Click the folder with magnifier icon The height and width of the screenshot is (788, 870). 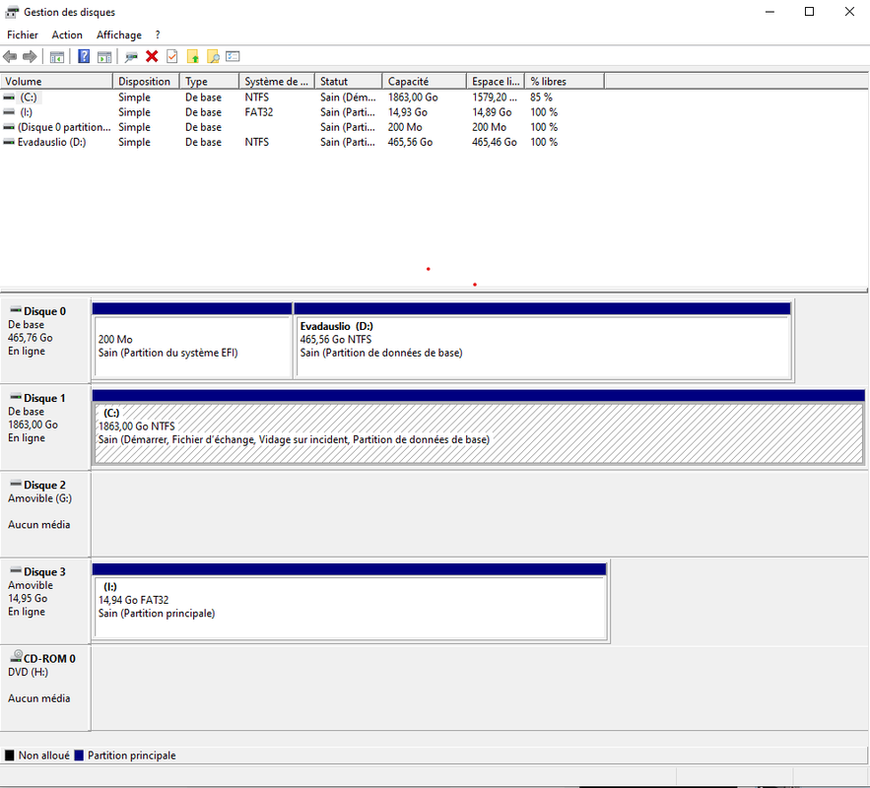pyautogui.click(x=213, y=56)
